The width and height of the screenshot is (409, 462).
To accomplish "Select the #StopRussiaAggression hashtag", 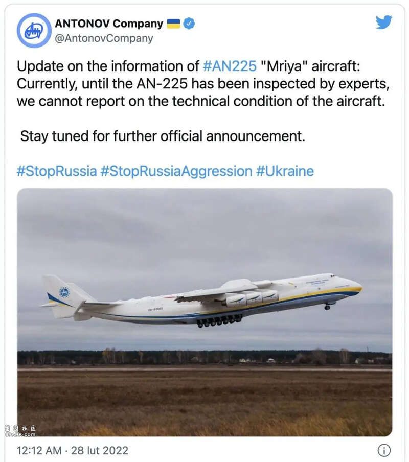I will [x=176, y=171].
